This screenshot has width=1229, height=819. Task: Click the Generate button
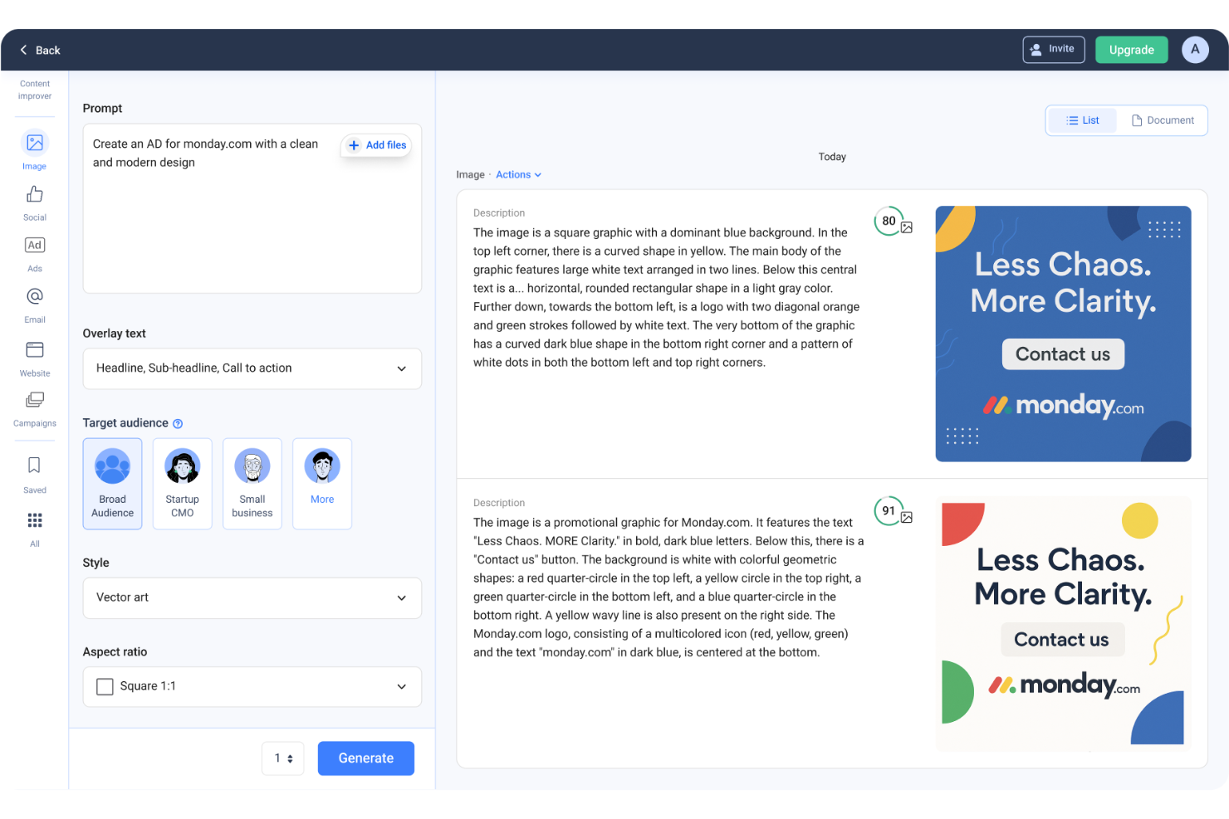366,758
